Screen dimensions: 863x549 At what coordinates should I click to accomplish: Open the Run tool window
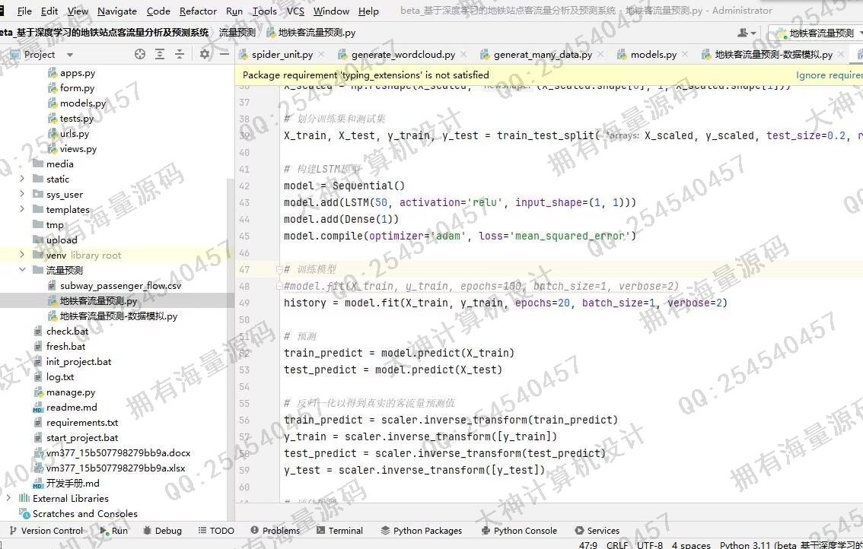coord(114,530)
